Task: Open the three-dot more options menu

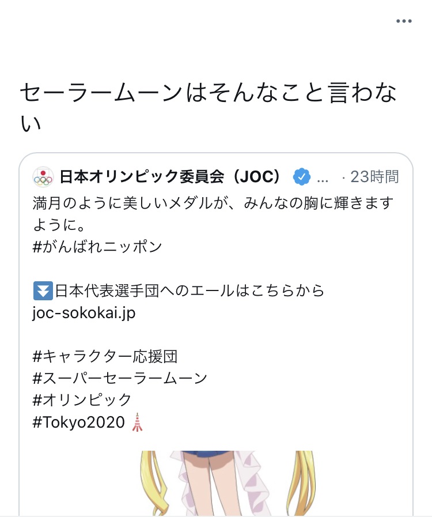Action: 404,21
